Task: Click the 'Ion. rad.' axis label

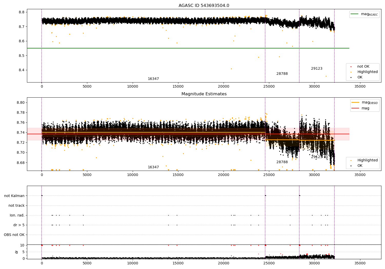Action: [17, 215]
